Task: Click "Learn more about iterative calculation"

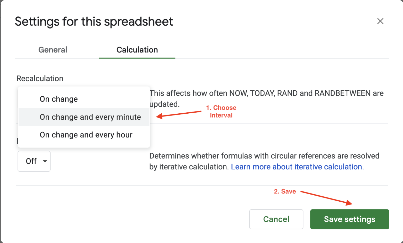Action: (x=297, y=167)
